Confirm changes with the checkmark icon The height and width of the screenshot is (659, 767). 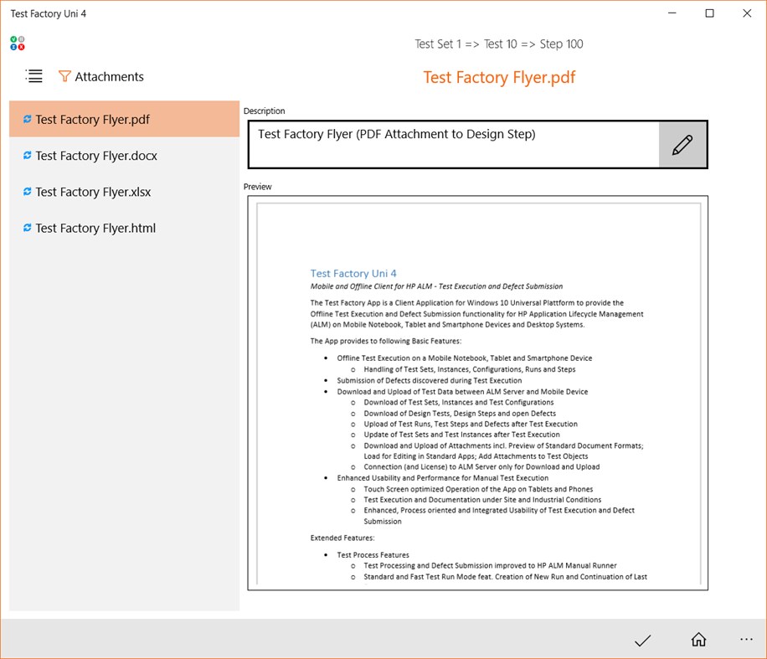coord(642,640)
